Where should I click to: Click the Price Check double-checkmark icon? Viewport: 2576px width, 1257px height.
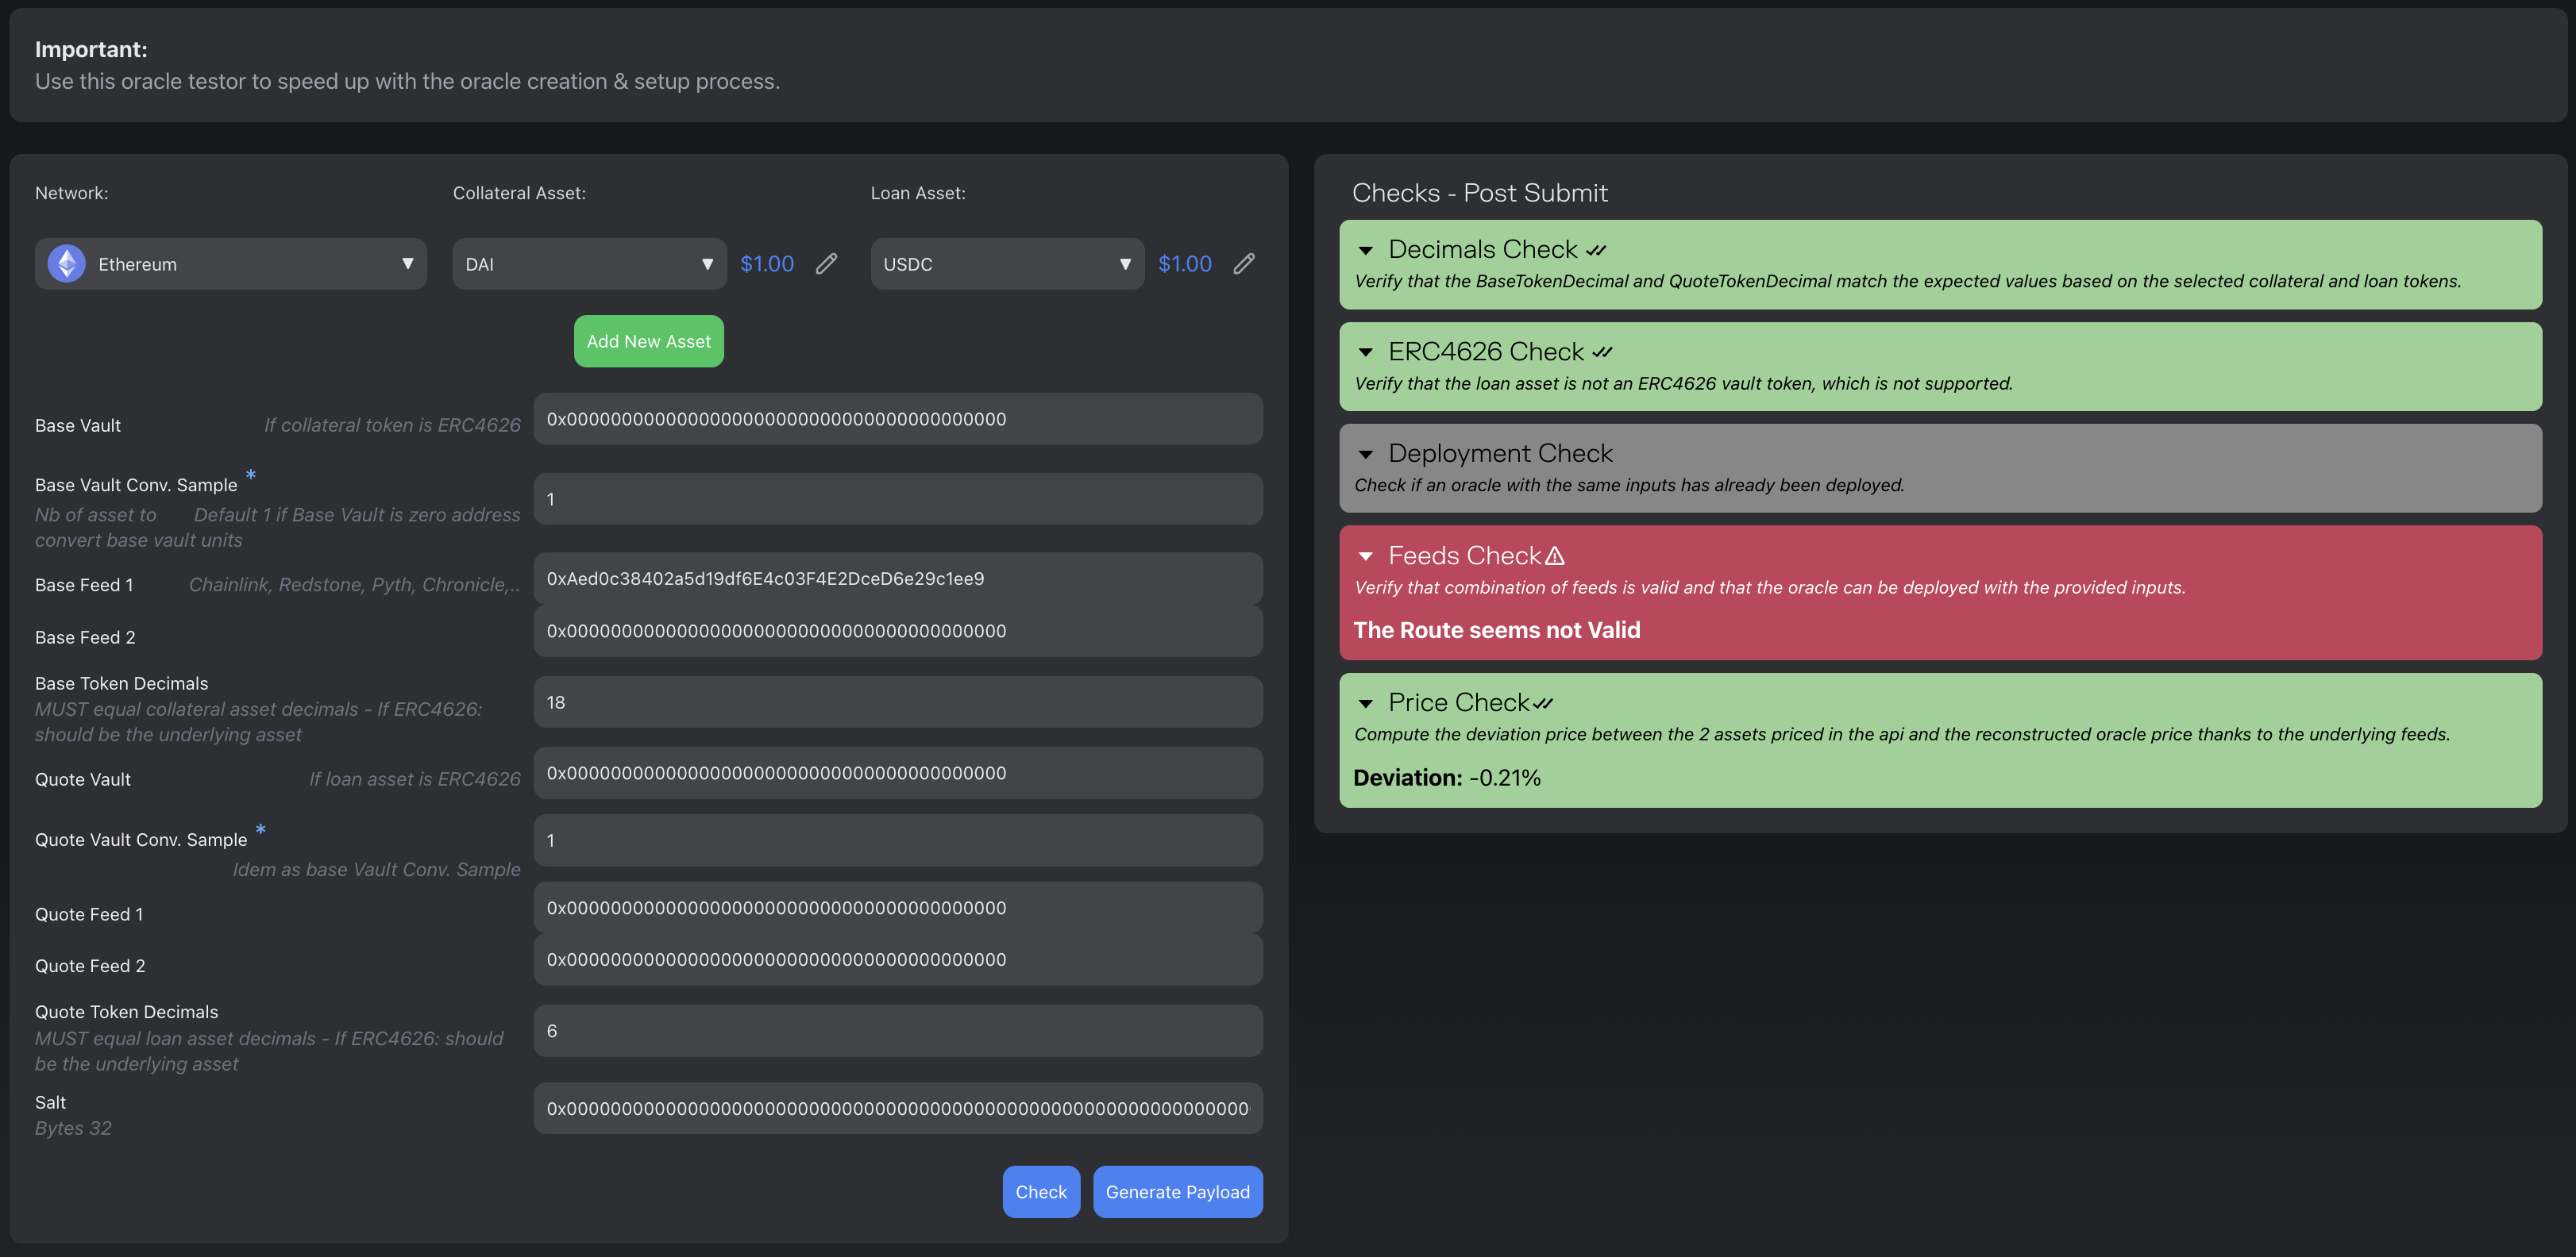click(1543, 703)
